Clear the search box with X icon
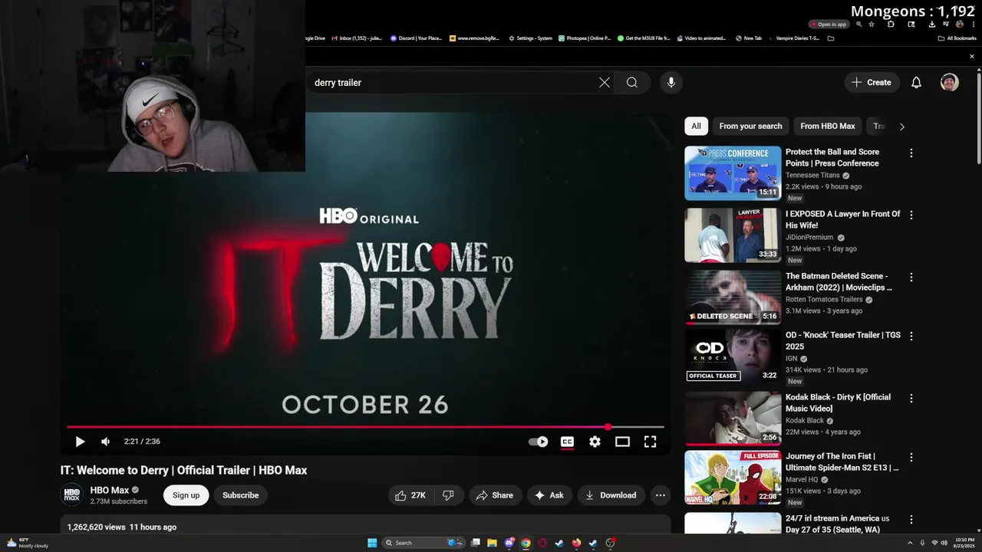The image size is (982, 552). coord(605,83)
